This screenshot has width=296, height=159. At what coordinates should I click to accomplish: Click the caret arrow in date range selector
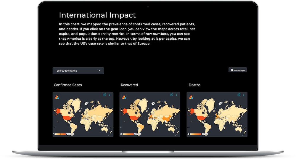(99, 71)
